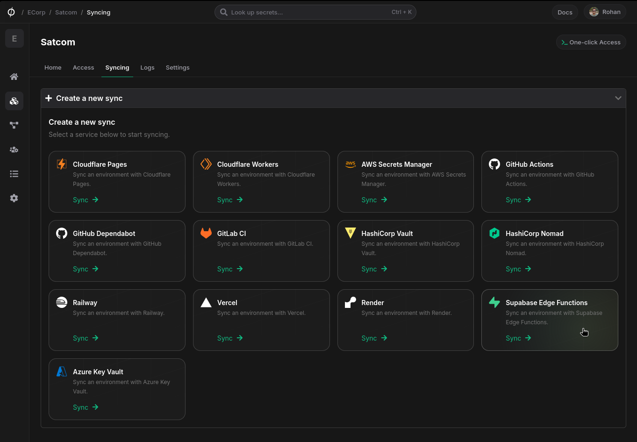Click the Ctrl + K shortcut hint
Image resolution: width=637 pixels, height=442 pixels.
click(x=402, y=12)
